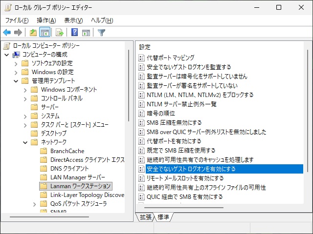Click the Export List toolbar icon
The width and height of the screenshot is (313, 234).
60,33
